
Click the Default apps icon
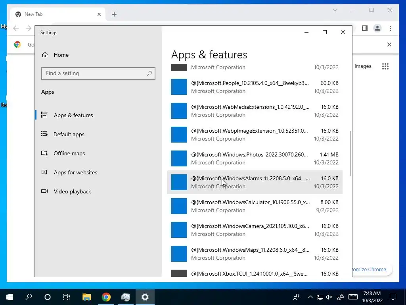[x=44, y=134]
